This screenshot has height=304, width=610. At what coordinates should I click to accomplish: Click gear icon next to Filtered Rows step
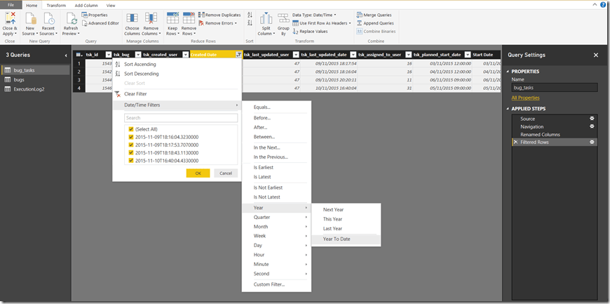click(592, 143)
